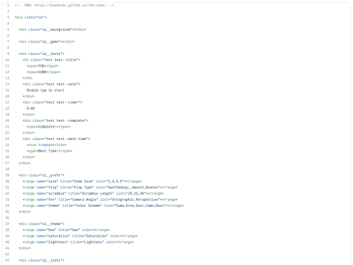Image resolution: width=353 pixels, height=265 pixels.
Task: Click the span containing CUBE
Action: (43, 72)
